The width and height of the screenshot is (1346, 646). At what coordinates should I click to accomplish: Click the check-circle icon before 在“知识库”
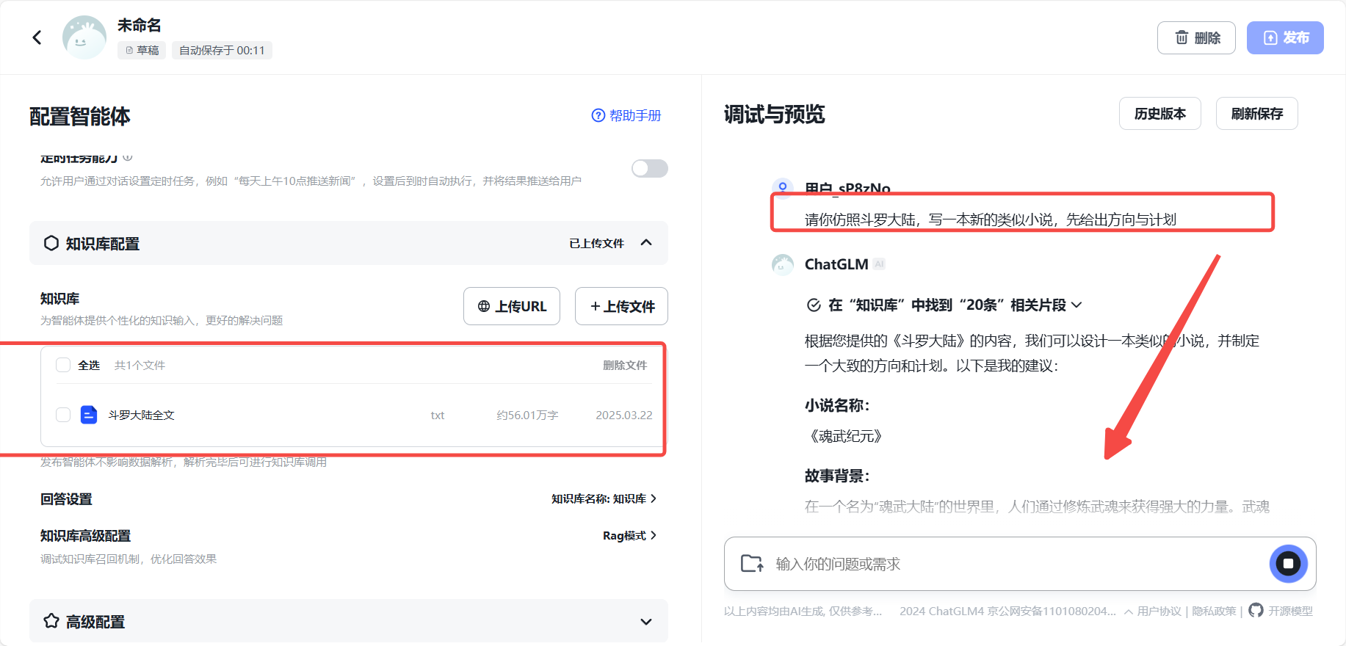[x=814, y=305]
